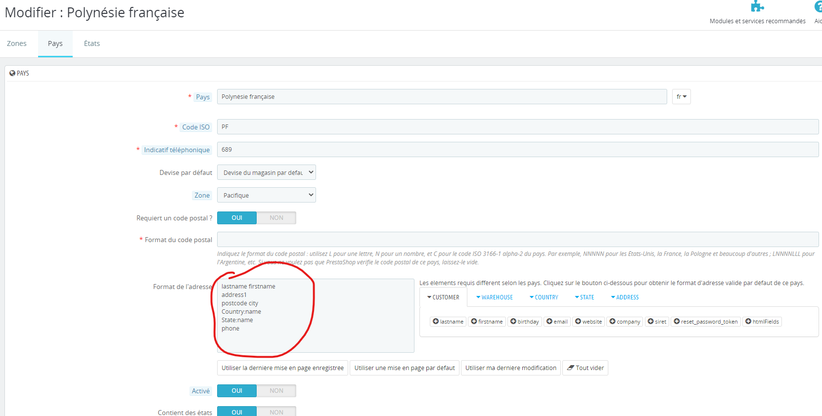
Task: Set Activé to NON
Action: [x=276, y=391]
